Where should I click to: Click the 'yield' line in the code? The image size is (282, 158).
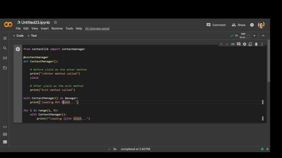coord(34,78)
